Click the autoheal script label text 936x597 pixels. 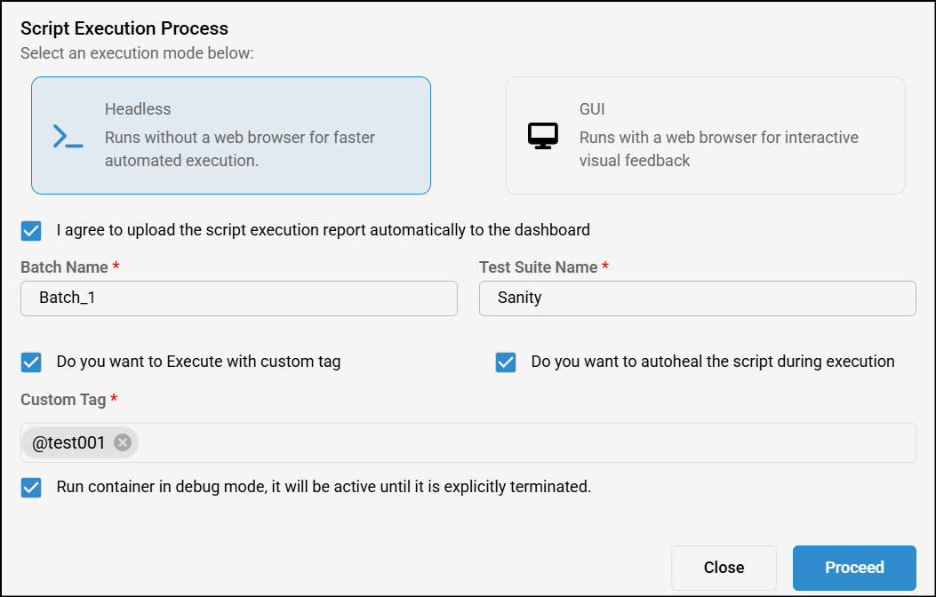(x=712, y=362)
